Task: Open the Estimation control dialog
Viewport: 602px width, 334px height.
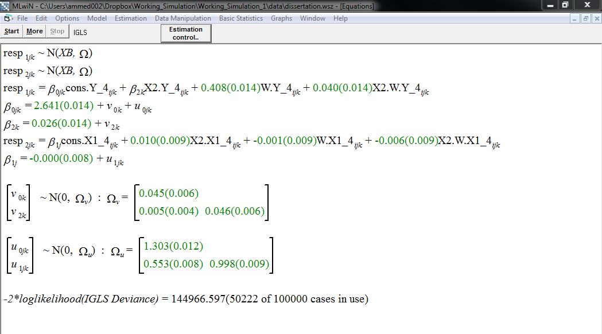Action: [186, 33]
